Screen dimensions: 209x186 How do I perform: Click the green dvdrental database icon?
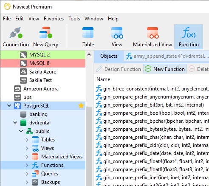click(23, 123)
